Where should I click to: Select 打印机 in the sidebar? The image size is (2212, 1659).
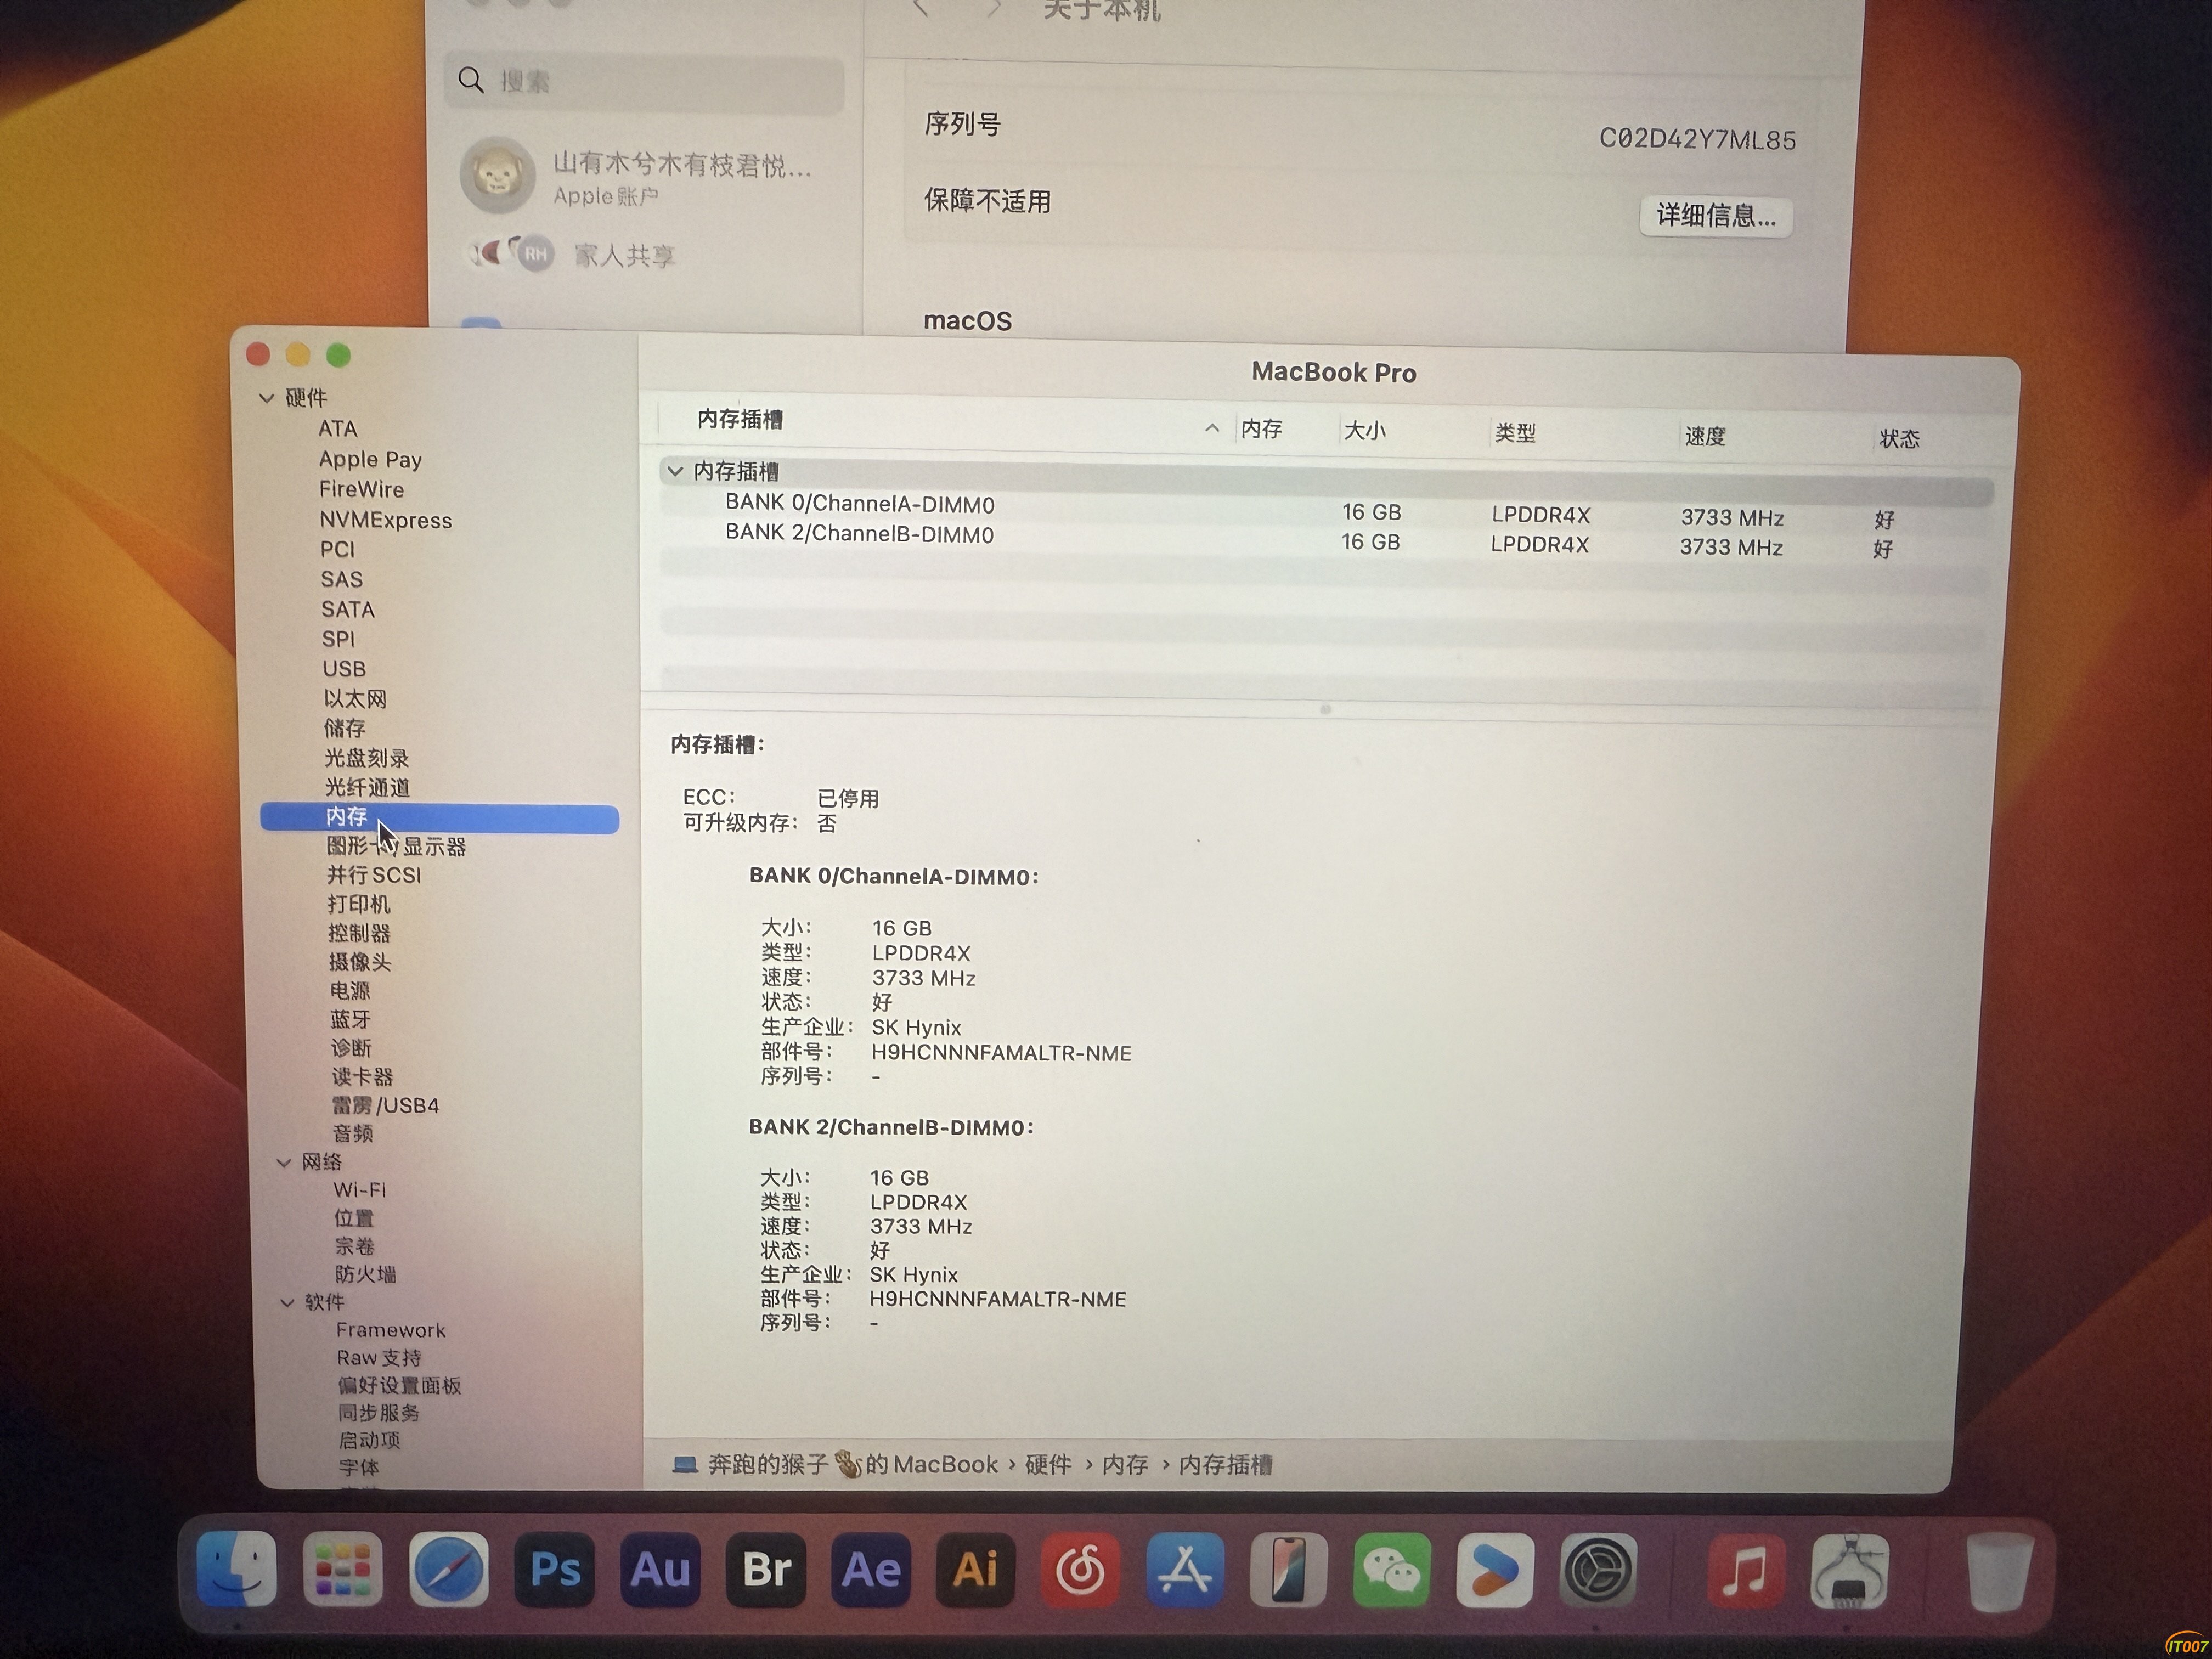click(358, 904)
